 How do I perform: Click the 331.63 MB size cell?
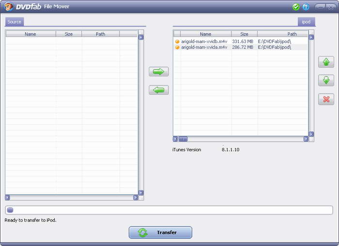(x=243, y=41)
